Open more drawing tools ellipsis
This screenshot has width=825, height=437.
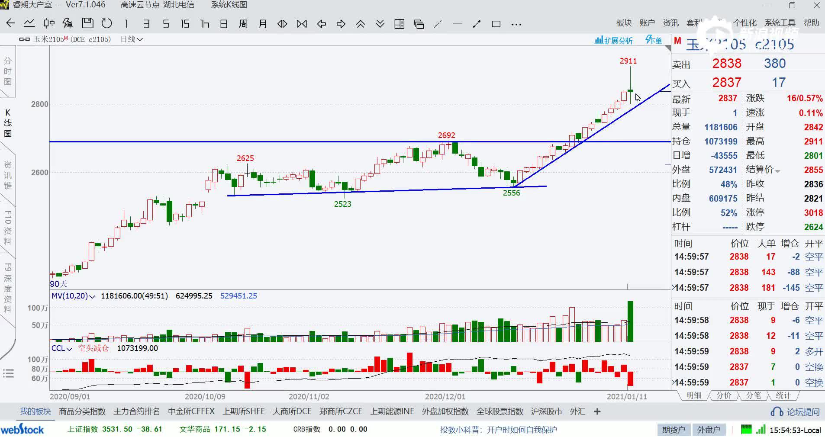(516, 24)
